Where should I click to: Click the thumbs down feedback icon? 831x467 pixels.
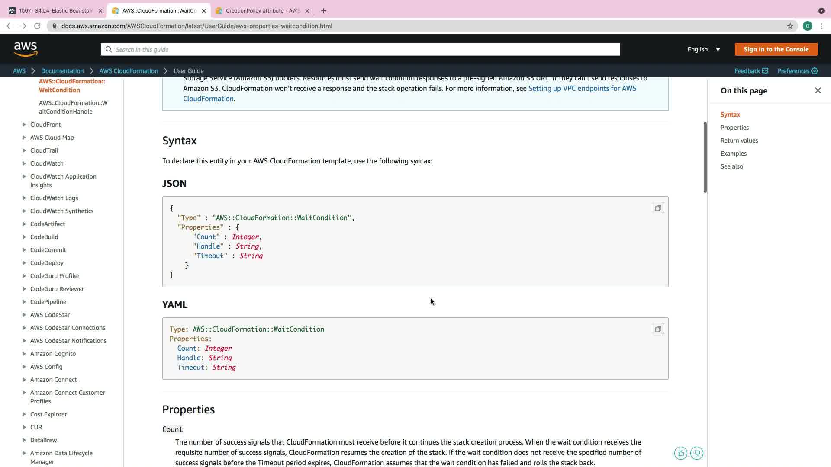696,453
